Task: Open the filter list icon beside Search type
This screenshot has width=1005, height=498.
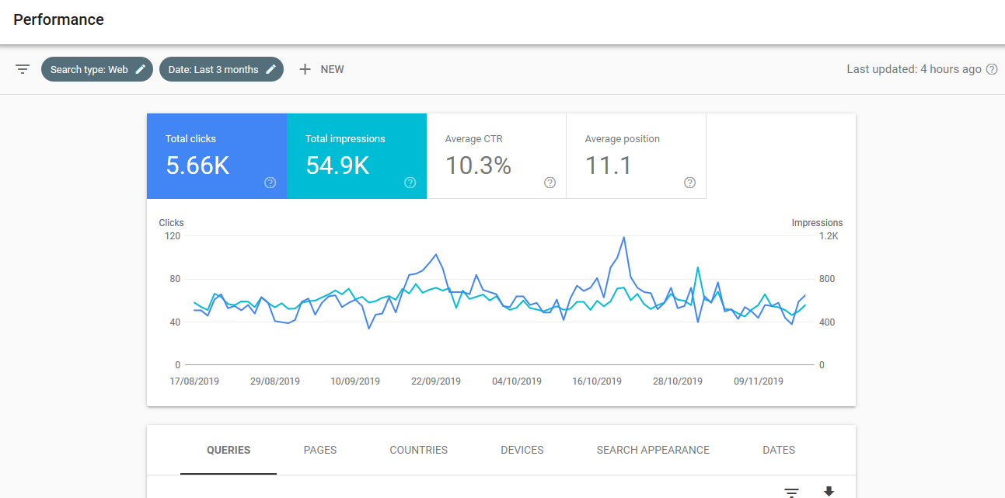Action: coord(23,69)
